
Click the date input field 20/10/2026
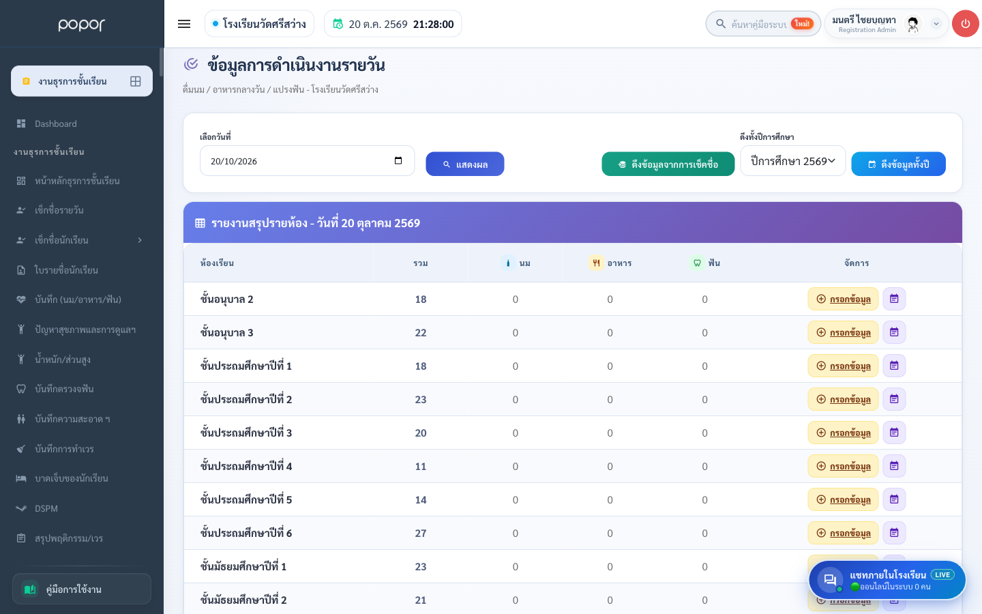307,161
